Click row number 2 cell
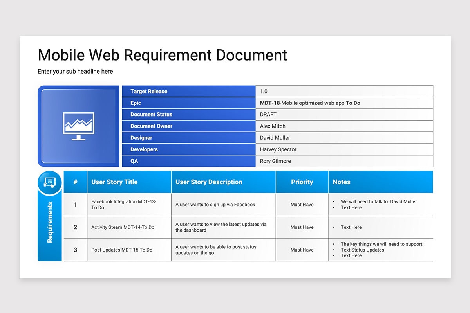The width and height of the screenshot is (470, 313). 75,227
